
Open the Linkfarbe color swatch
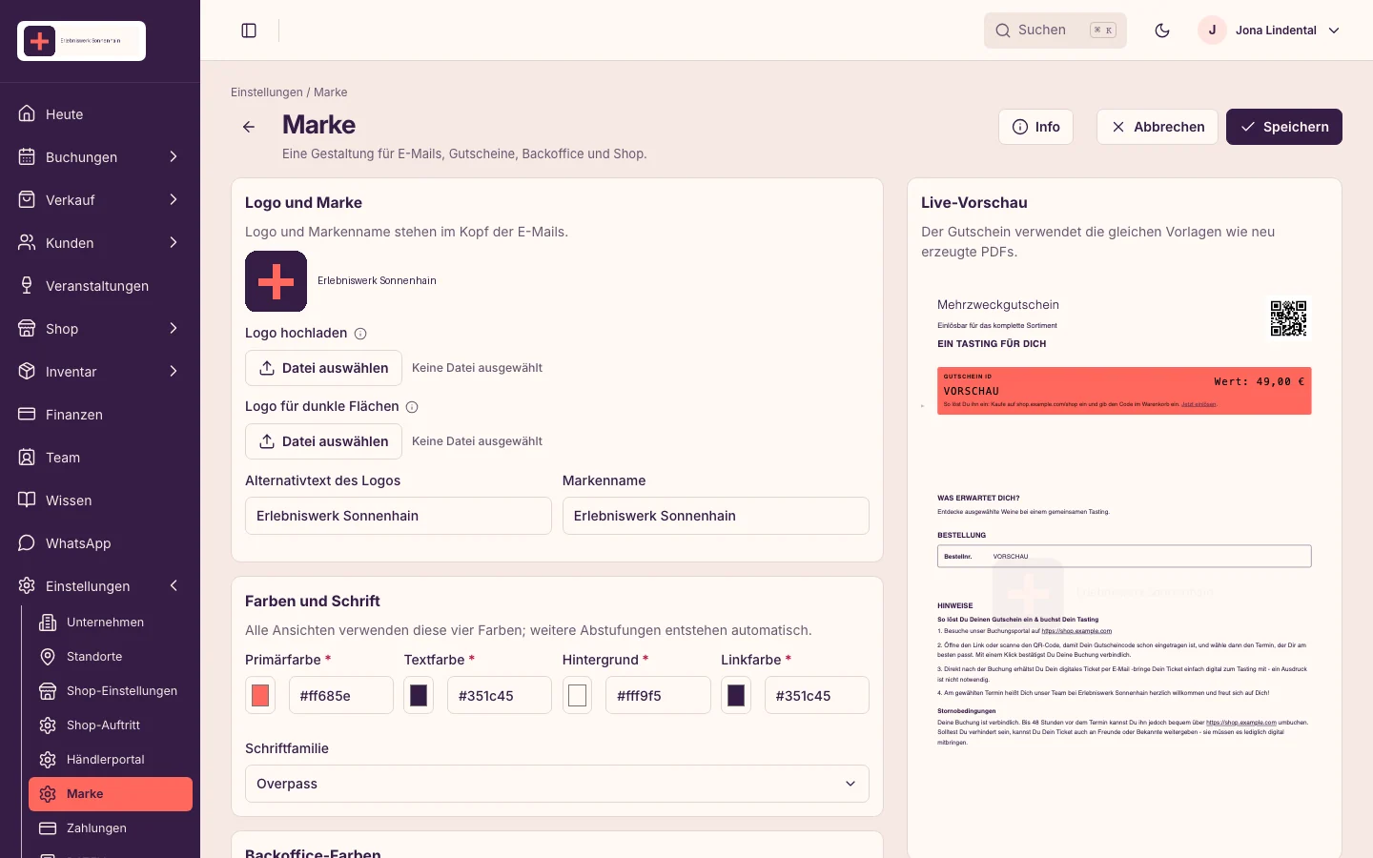736,695
